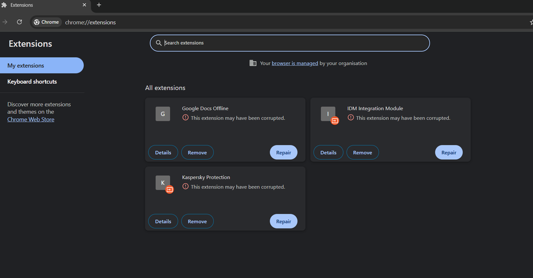The height and width of the screenshot is (278, 533).
Task: Click the Kaspersky policy-installed orange badge
Action: coord(170,190)
